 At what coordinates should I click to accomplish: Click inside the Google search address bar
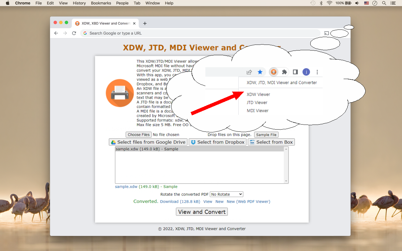point(126,33)
